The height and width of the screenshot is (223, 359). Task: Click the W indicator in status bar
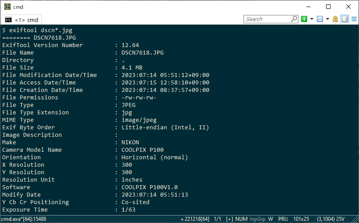coord(271,219)
